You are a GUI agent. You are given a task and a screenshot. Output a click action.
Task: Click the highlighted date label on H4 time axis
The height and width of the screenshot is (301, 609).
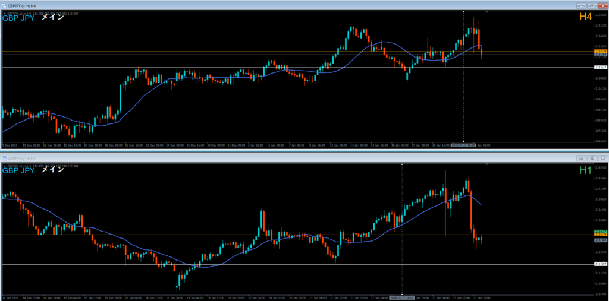[463, 144]
